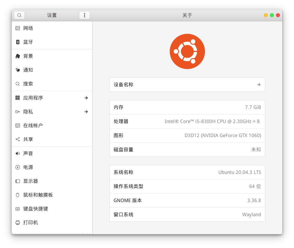Close the settings window with red button

(278, 15)
